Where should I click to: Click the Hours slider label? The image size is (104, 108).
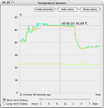[x=35, y=104]
